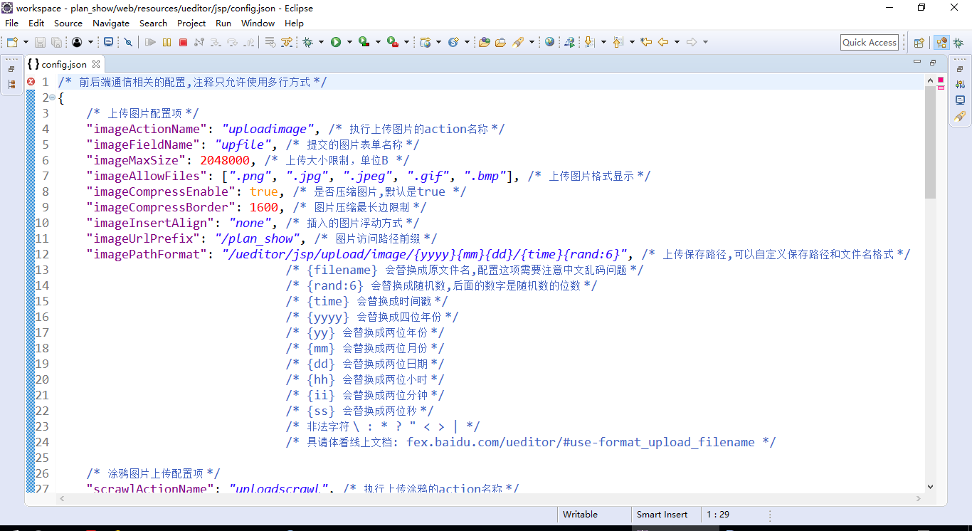The height and width of the screenshot is (531, 972).
Task: Click the Save All toolbar icon
Action: point(56,42)
